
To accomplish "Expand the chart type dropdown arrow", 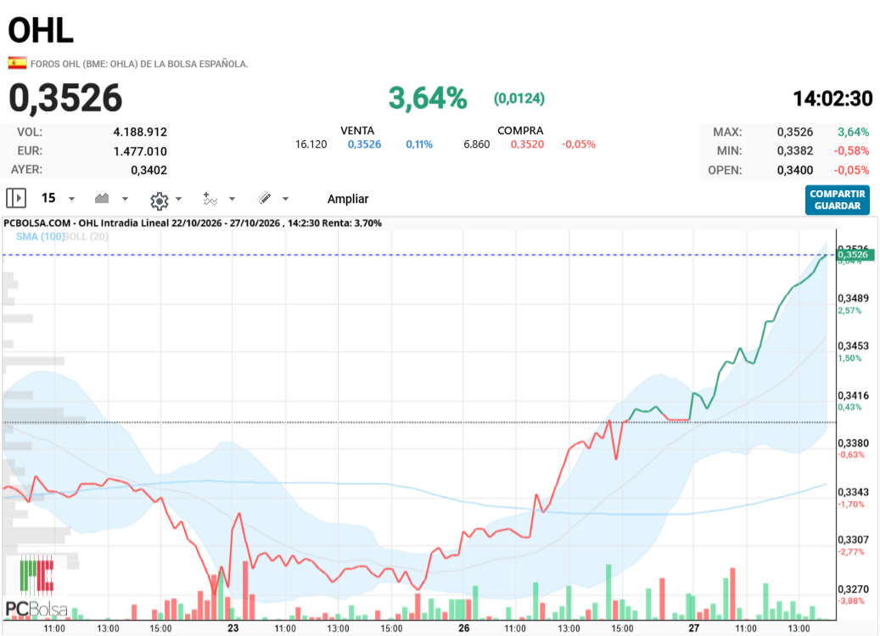I will [125, 199].
